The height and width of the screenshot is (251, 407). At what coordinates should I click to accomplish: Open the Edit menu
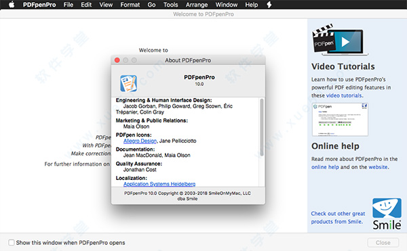pos(86,5)
